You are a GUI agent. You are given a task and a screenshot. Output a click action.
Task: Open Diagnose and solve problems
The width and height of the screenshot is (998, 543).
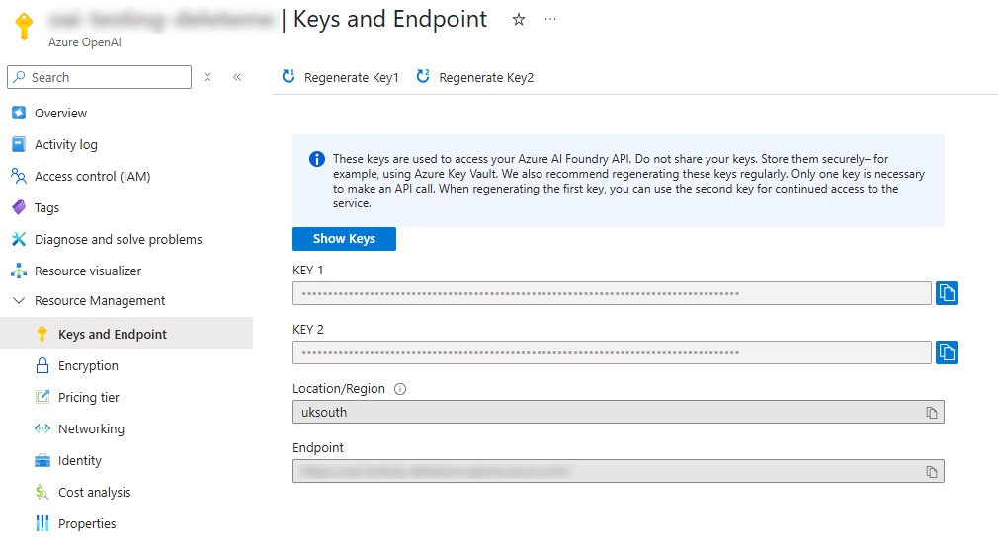[118, 240]
